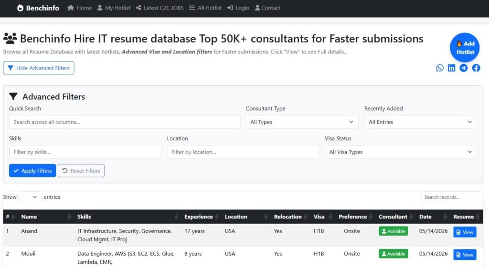
Task: Open the Visa Status dropdown
Action: tap(401, 152)
